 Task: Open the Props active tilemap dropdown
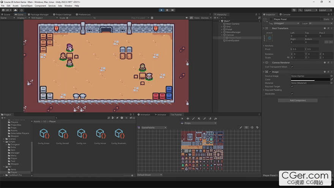coord(200,123)
